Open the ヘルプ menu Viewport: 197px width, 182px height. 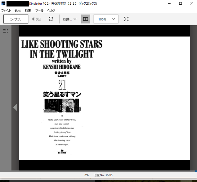click(x=51, y=11)
